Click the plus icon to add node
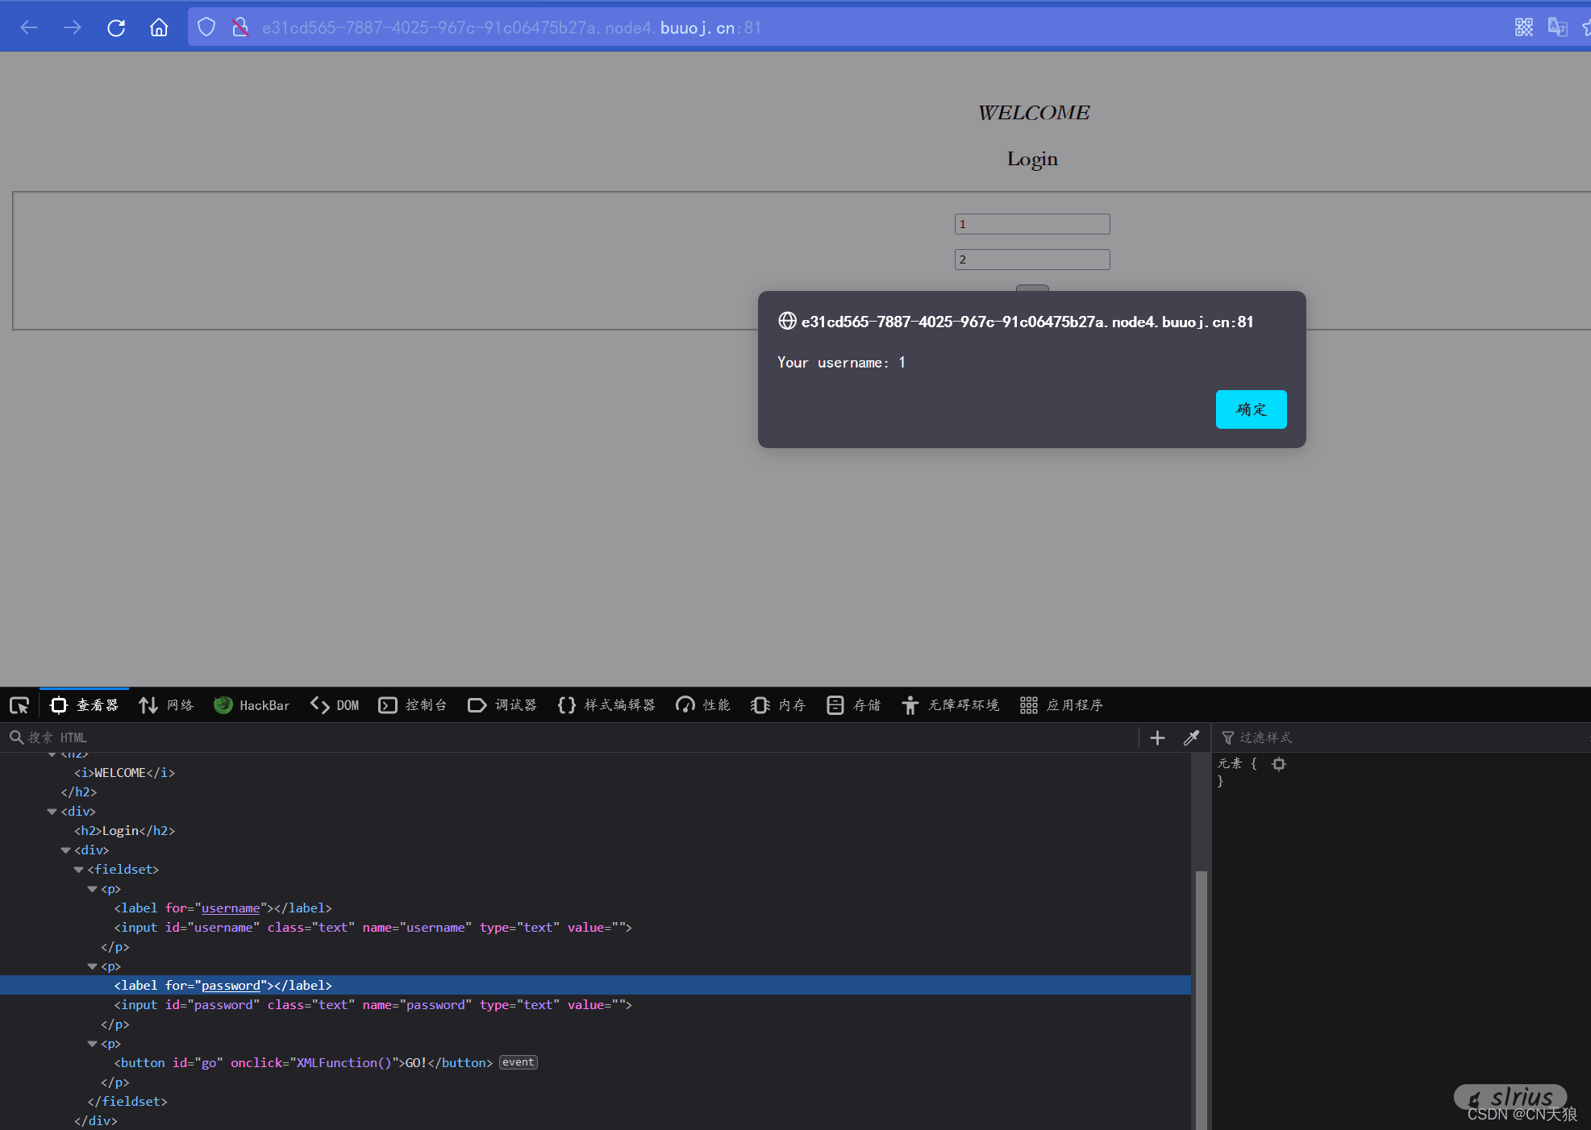 [x=1157, y=737]
